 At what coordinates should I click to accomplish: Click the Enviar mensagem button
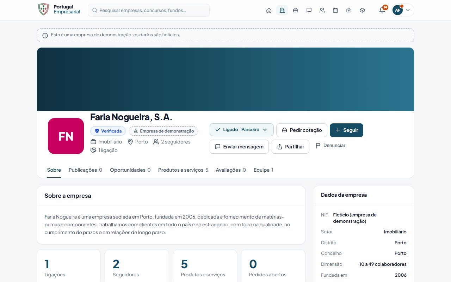tap(239, 147)
